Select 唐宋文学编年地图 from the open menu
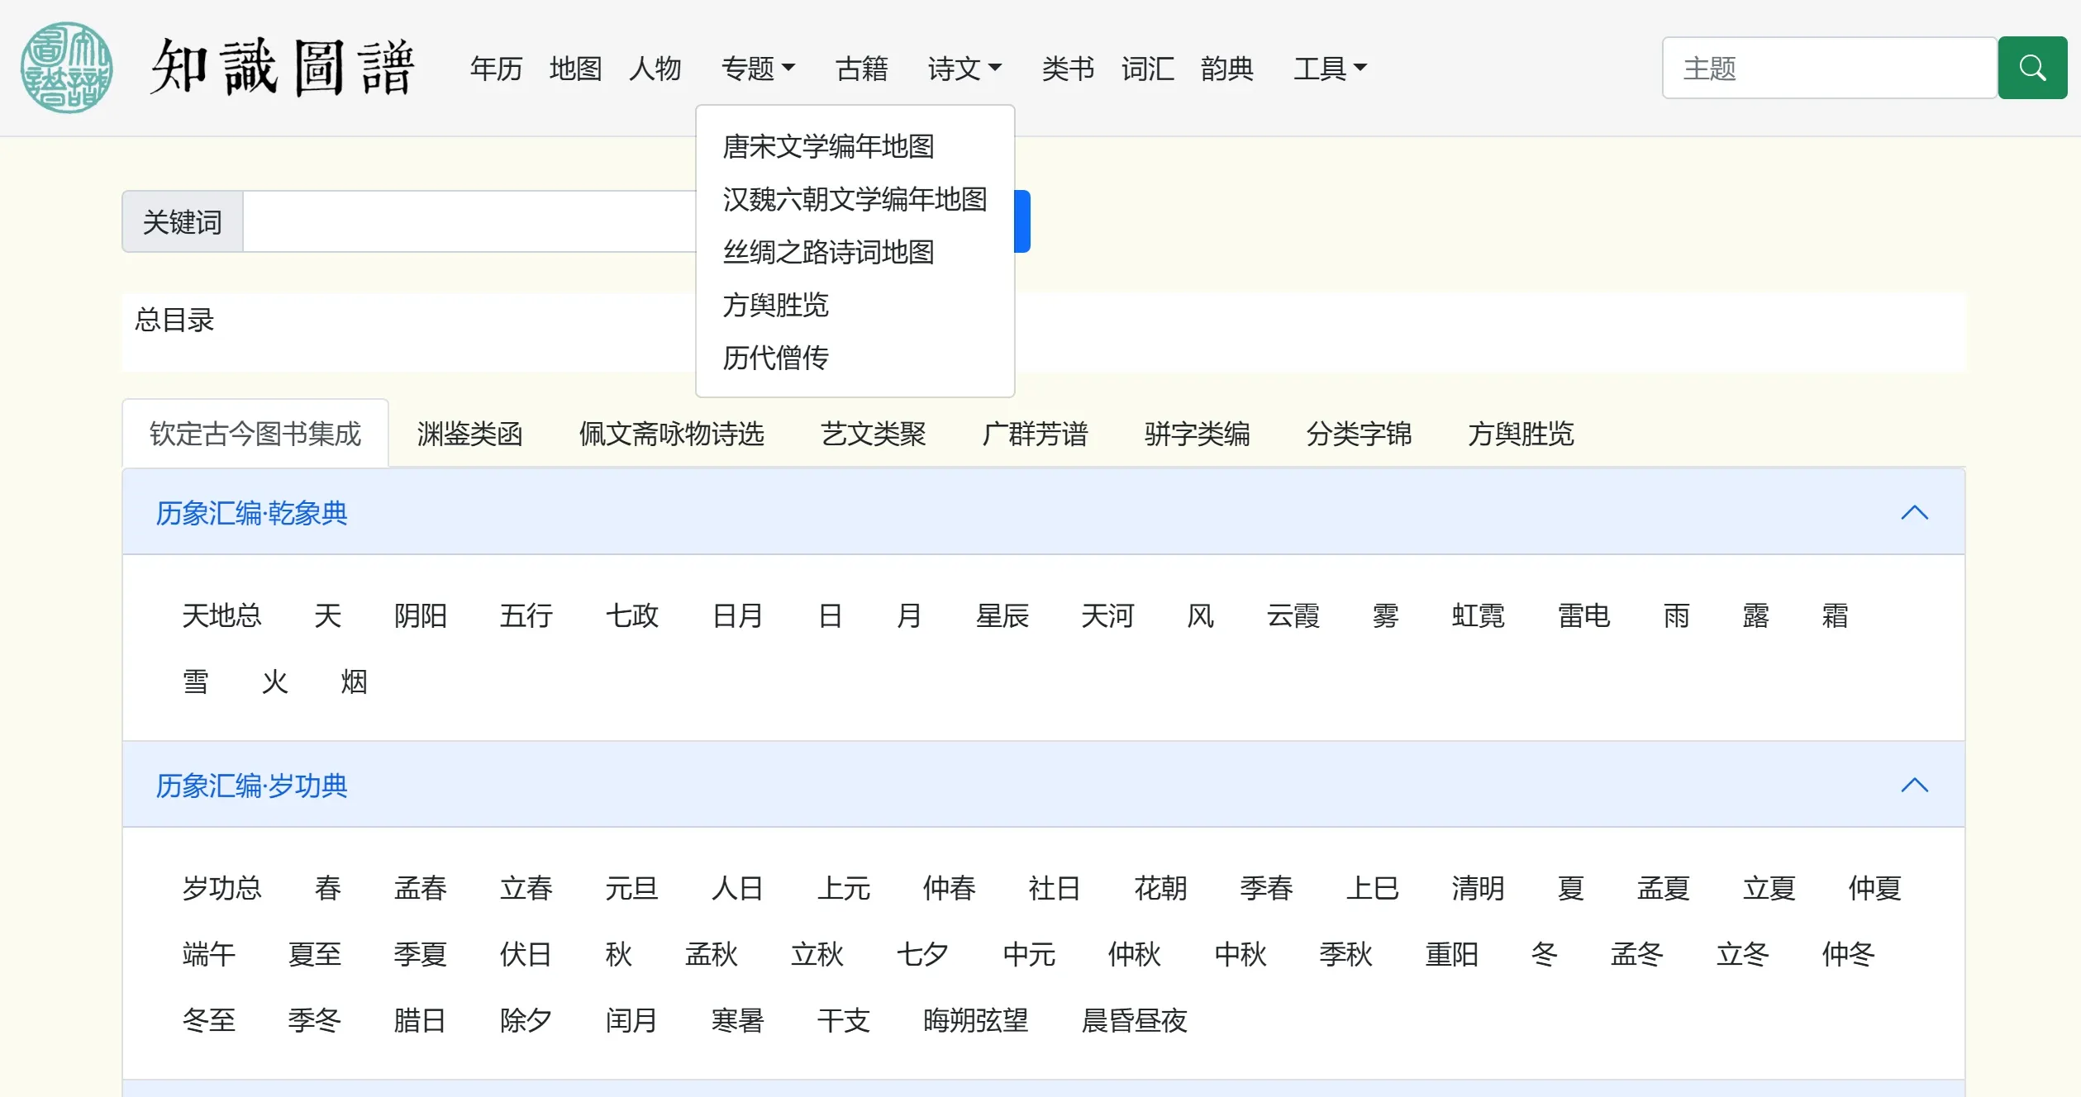2081x1097 pixels. click(x=831, y=146)
